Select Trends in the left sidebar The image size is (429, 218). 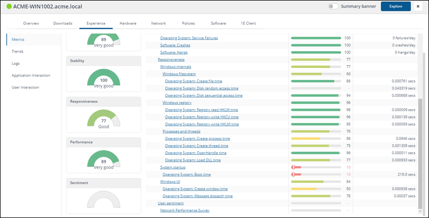coord(18,51)
